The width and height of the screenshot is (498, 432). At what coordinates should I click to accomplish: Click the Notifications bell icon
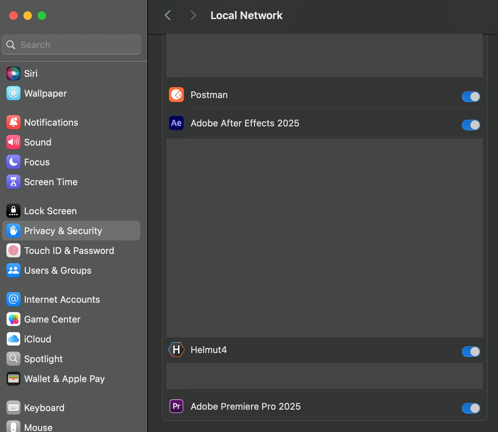(13, 123)
